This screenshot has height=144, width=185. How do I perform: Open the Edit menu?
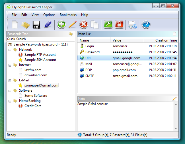point(24,15)
